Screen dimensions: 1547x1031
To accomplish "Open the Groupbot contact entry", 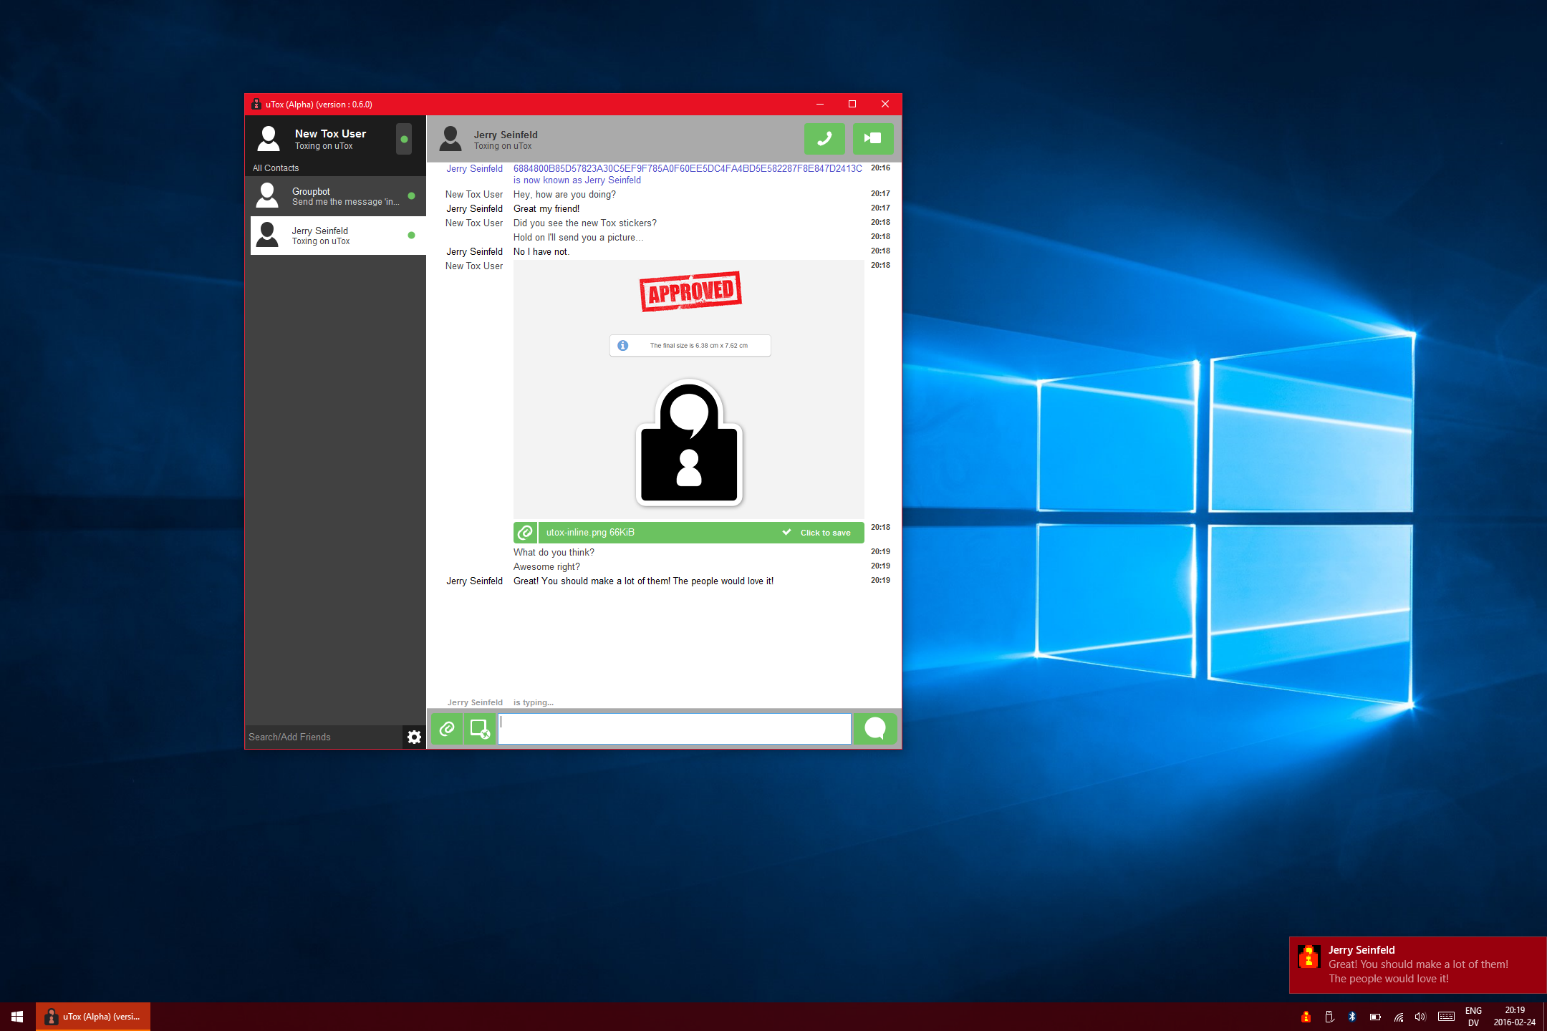I will (336, 198).
